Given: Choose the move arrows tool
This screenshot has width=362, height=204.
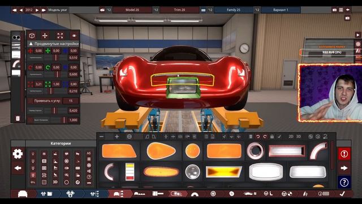Looking at the screenshot, I should click(x=45, y=36).
